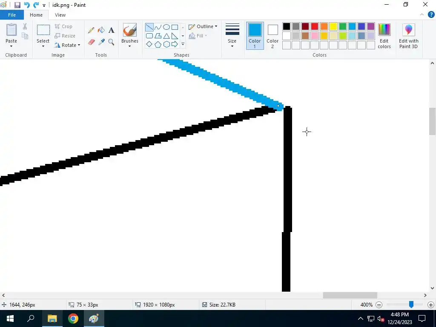This screenshot has height=327, width=436.
Task: Click the line endpoint handle on canvas
Action: pos(278,106)
